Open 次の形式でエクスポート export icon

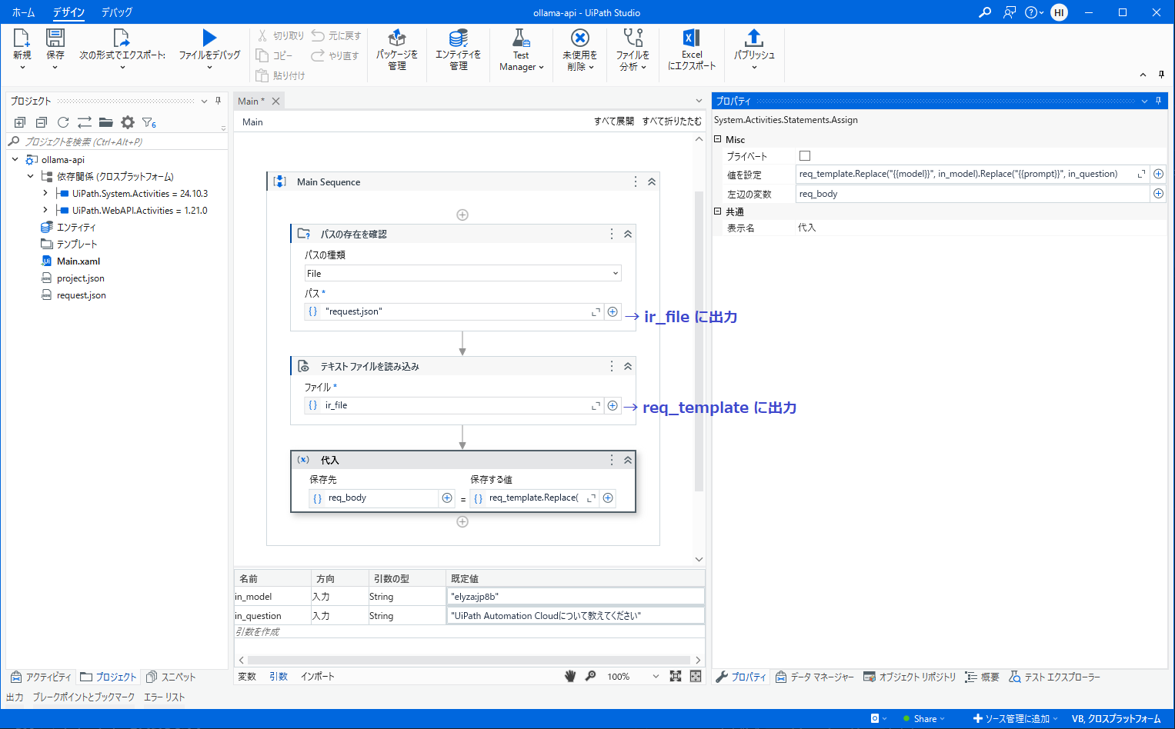click(x=122, y=38)
